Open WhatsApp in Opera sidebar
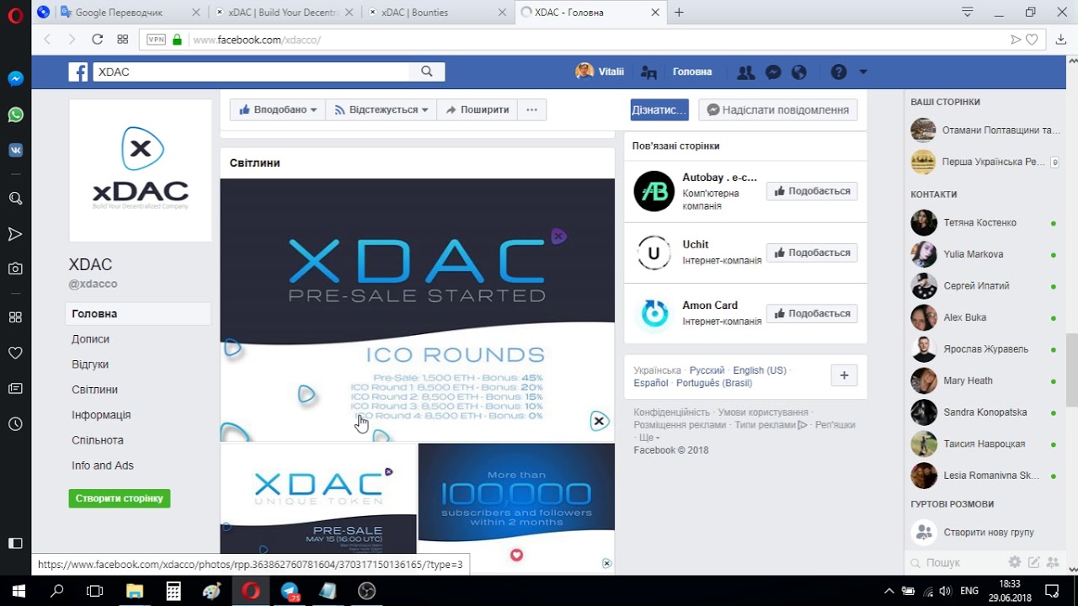 15,114
